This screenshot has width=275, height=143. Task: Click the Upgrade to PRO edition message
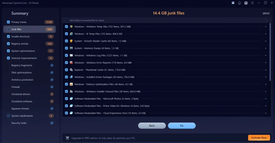pyautogui.click(x=103, y=138)
